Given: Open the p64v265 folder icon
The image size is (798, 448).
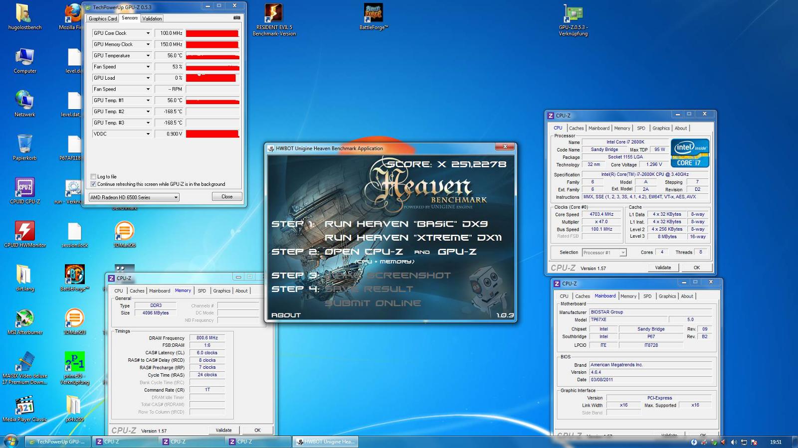Looking at the screenshot, I should [x=74, y=409].
